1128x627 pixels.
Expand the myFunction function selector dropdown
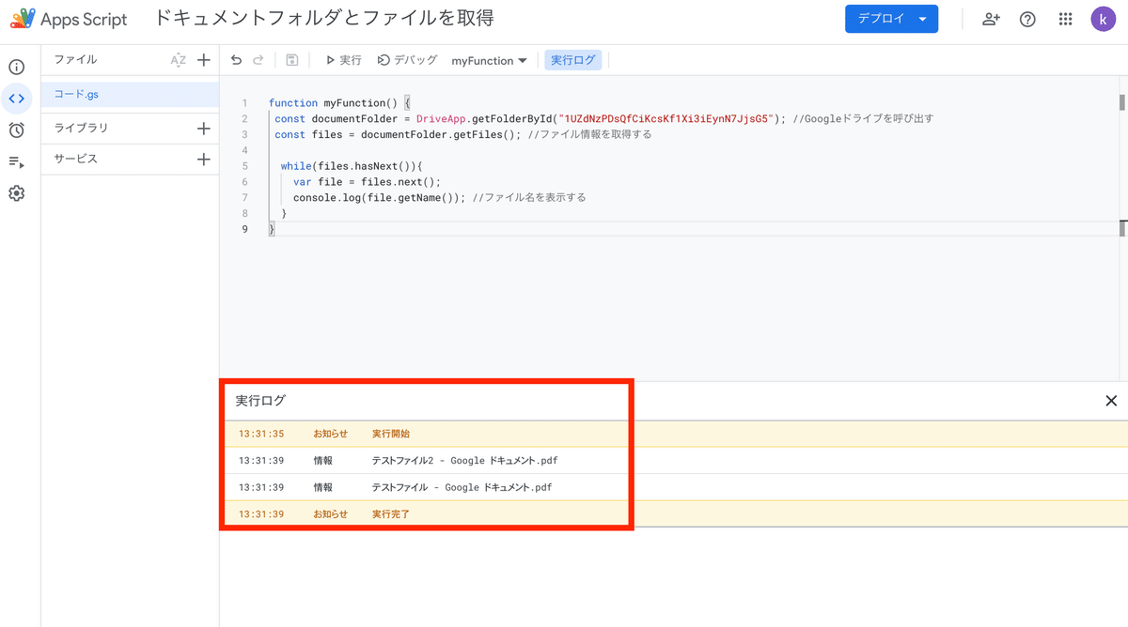coord(489,60)
